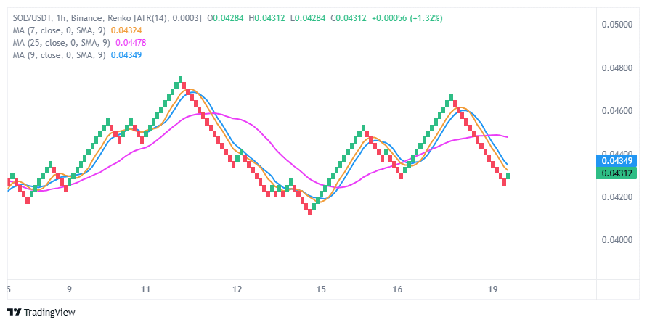Click the low value L0.04284

click(x=307, y=18)
